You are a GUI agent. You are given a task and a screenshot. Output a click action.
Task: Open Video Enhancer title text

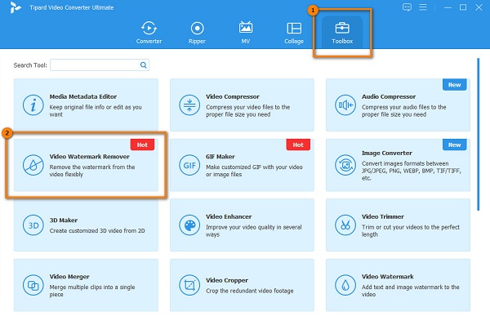click(229, 216)
